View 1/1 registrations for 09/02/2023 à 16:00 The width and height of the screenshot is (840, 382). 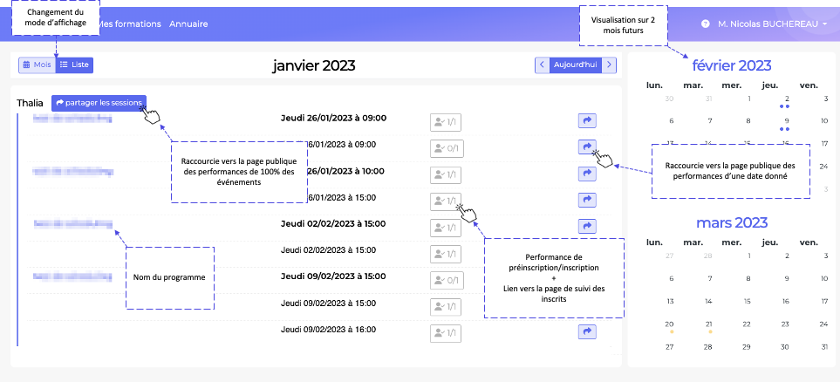(445, 331)
